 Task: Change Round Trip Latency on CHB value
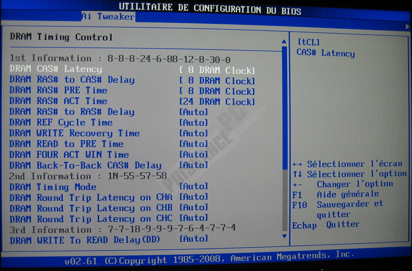pos(193,208)
